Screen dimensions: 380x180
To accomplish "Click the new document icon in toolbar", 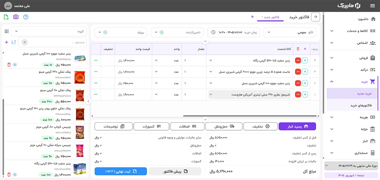I will click(6, 17).
